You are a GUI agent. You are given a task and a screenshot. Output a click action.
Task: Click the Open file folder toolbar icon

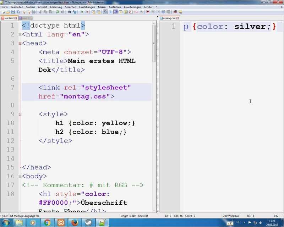[x=8, y=12]
